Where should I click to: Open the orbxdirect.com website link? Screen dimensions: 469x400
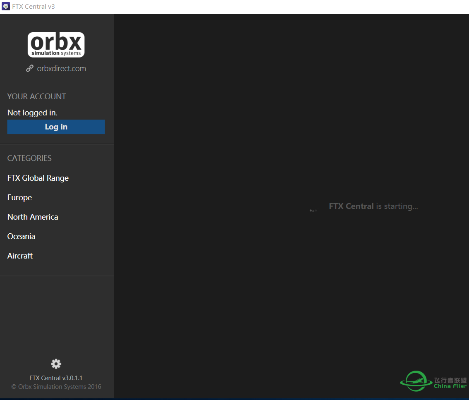point(61,68)
